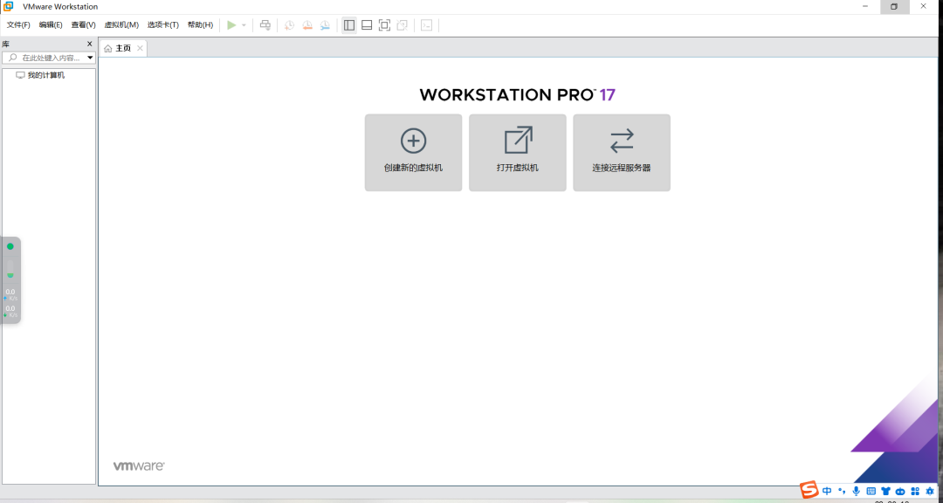Click the vmware logo link
Screen dimensions: 943x503
pyautogui.click(x=139, y=465)
